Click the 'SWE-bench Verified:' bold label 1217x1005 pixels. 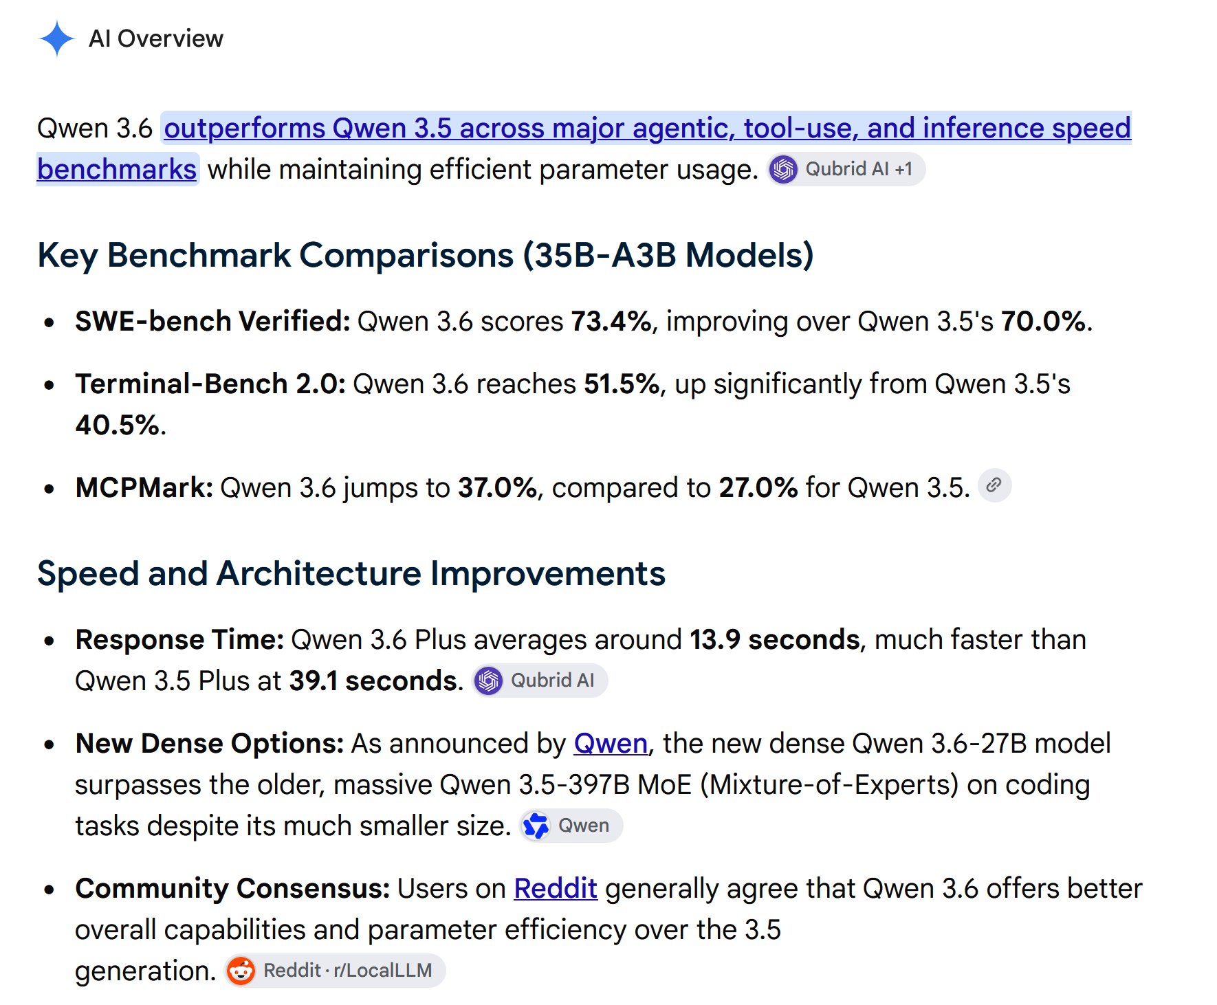coord(213,322)
